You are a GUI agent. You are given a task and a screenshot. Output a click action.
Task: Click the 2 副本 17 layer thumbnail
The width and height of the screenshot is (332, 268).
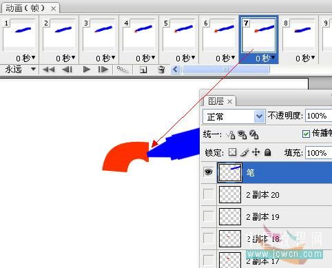[x=230, y=260]
